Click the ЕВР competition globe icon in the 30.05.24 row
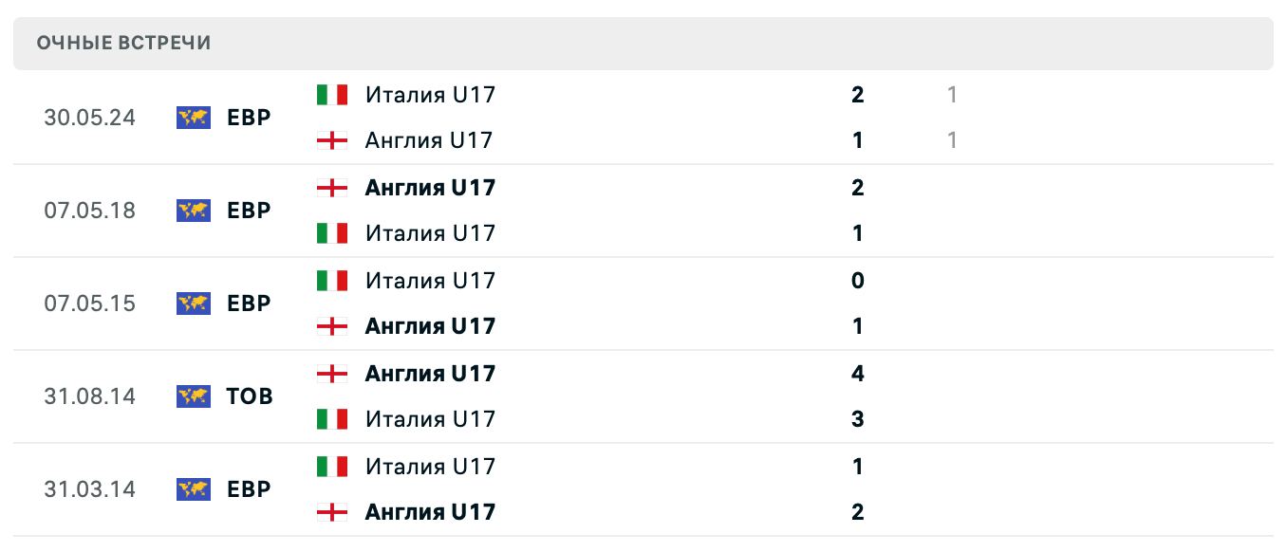Screen dimensions: 1287x552 click(x=194, y=117)
